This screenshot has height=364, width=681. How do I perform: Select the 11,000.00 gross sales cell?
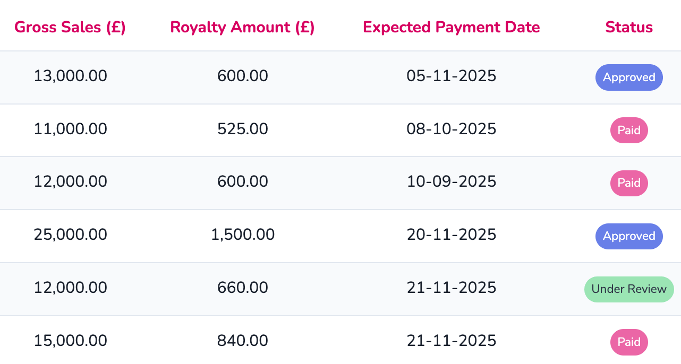[x=71, y=129]
